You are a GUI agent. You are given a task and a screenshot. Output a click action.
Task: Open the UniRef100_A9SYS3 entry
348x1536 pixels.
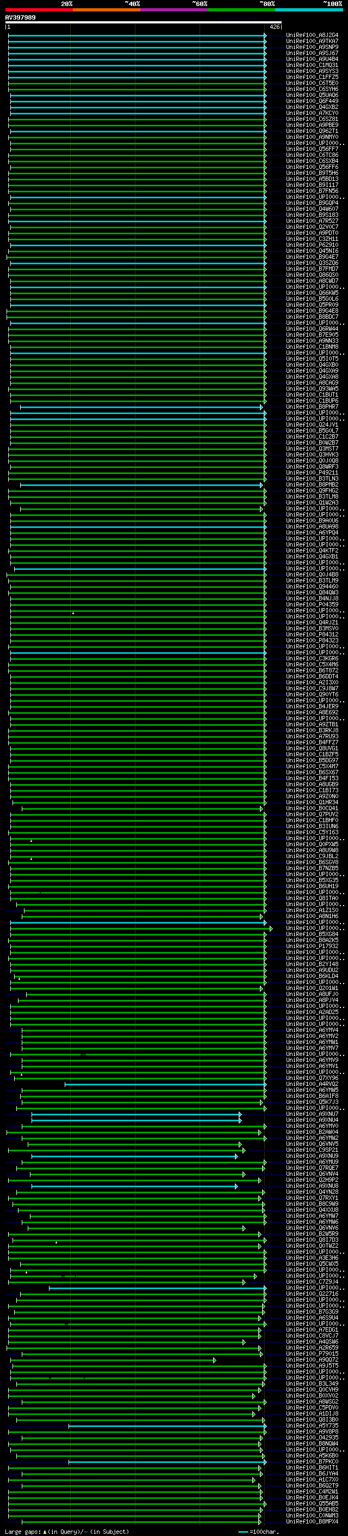312,71
